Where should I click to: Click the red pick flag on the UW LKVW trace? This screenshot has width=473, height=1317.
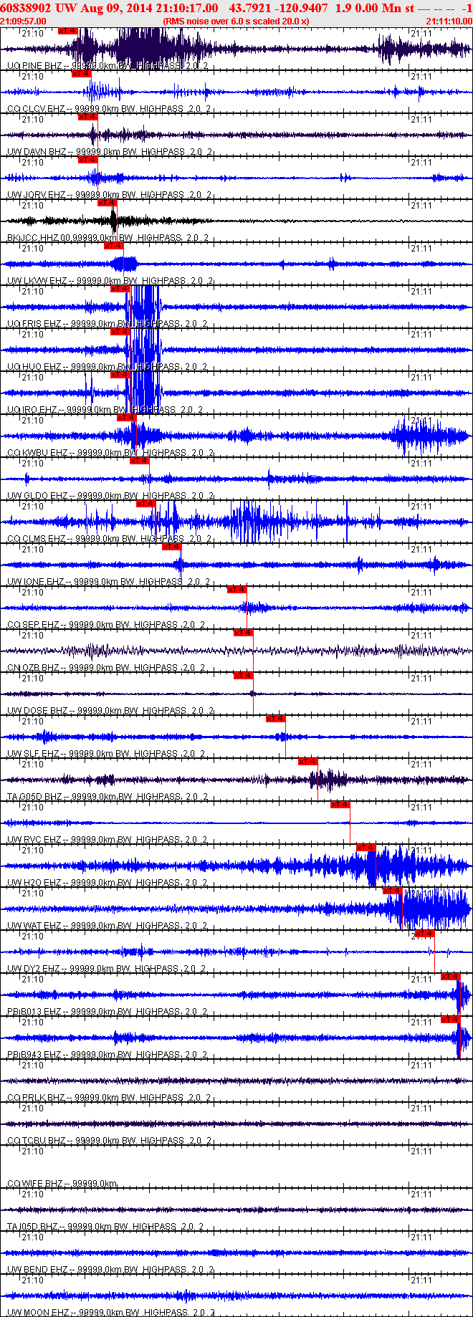click(x=113, y=246)
